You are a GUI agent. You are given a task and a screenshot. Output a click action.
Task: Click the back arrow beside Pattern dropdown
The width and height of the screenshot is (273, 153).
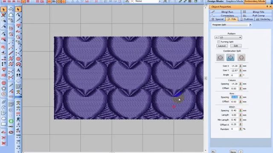[x=216, y=37]
